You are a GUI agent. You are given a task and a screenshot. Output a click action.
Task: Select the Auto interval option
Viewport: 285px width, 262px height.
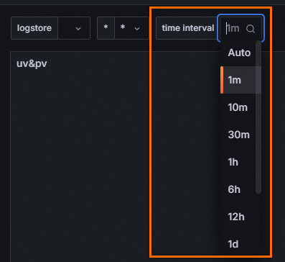click(240, 53)
